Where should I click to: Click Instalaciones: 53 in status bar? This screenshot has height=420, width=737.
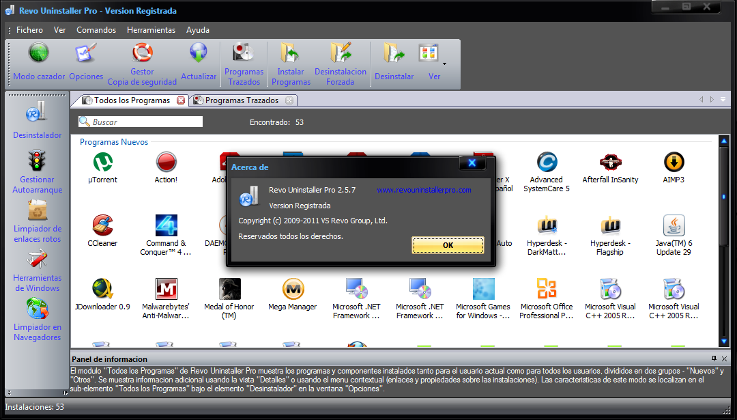(x=34, y=407)
